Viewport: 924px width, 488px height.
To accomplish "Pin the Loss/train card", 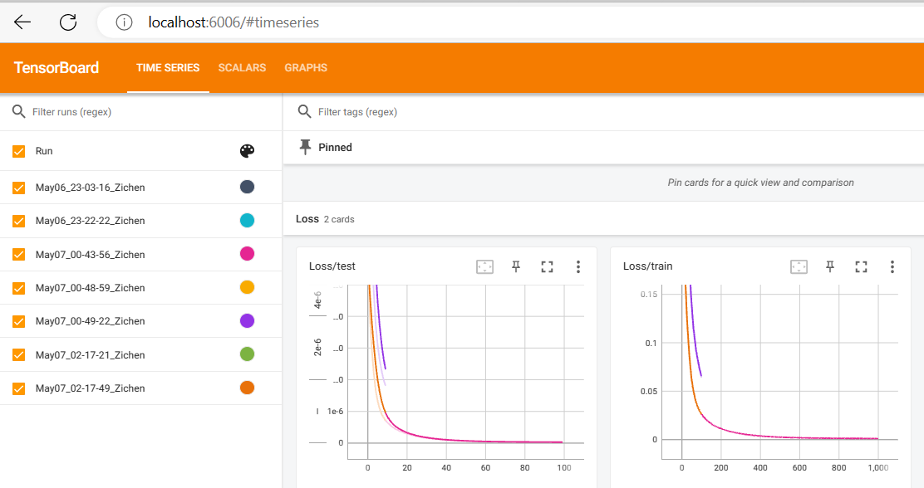I will pos(829,266).
